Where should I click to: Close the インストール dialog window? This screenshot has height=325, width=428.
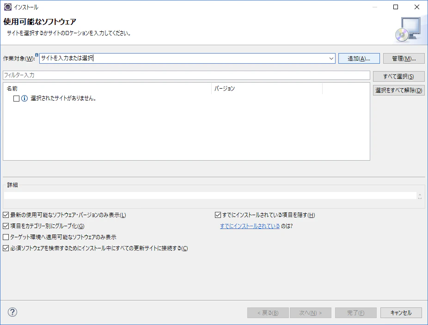[x=417, y=7]
